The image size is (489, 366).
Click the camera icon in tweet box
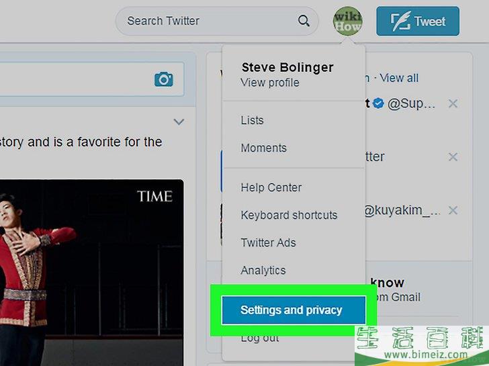164,79
